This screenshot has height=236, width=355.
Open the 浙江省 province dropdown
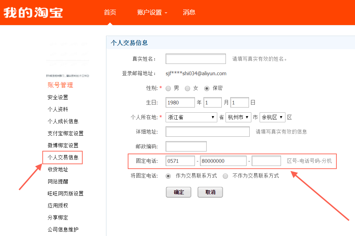(191, 117)
